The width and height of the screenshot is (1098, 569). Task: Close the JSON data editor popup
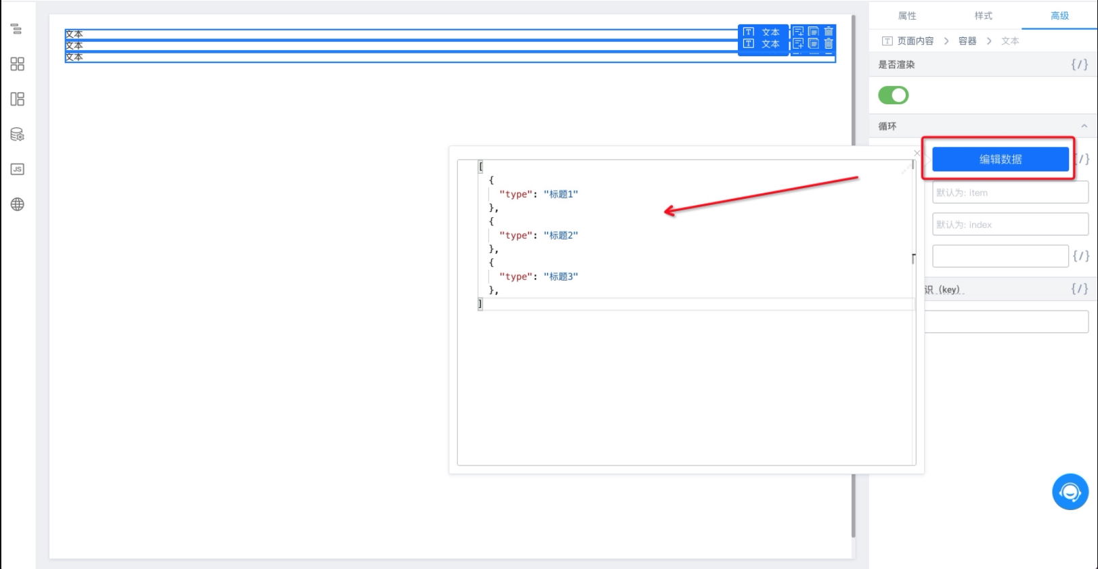point(917,153)
